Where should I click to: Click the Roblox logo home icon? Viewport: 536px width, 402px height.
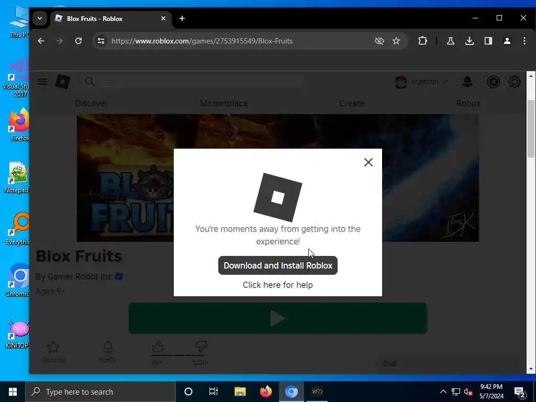tap(63, 82)
